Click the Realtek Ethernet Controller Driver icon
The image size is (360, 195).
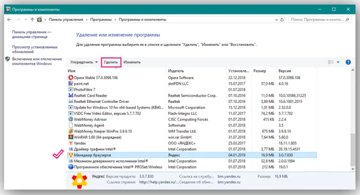pyautogui.click(x=71, y=101)
